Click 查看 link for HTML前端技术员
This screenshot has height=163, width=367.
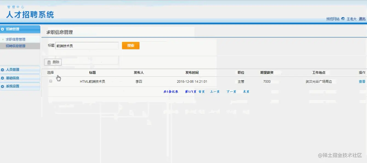pos(362,81)
